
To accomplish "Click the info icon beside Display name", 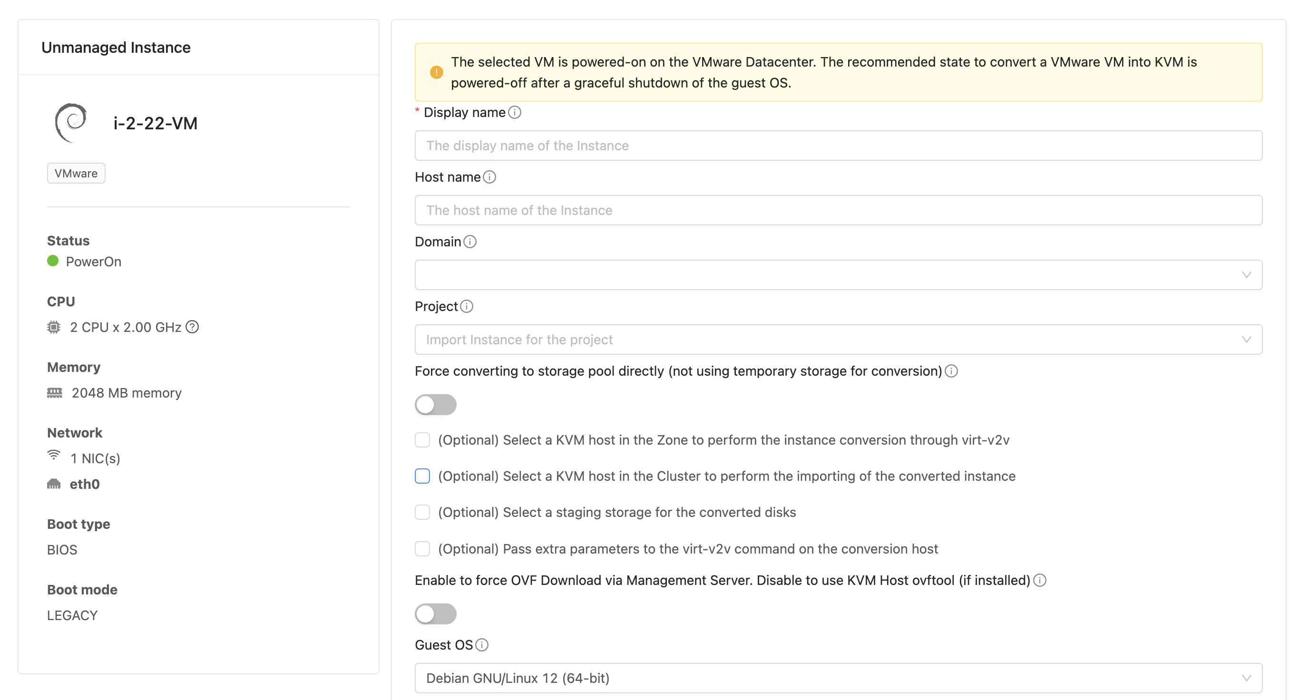I will point(514,112).
